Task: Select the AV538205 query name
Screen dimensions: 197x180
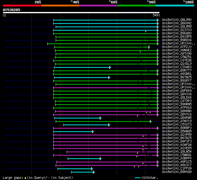Action: [x=12, y=10]
